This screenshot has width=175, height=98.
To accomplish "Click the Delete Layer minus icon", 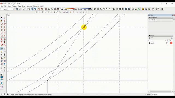I will [x=152, y=38].
